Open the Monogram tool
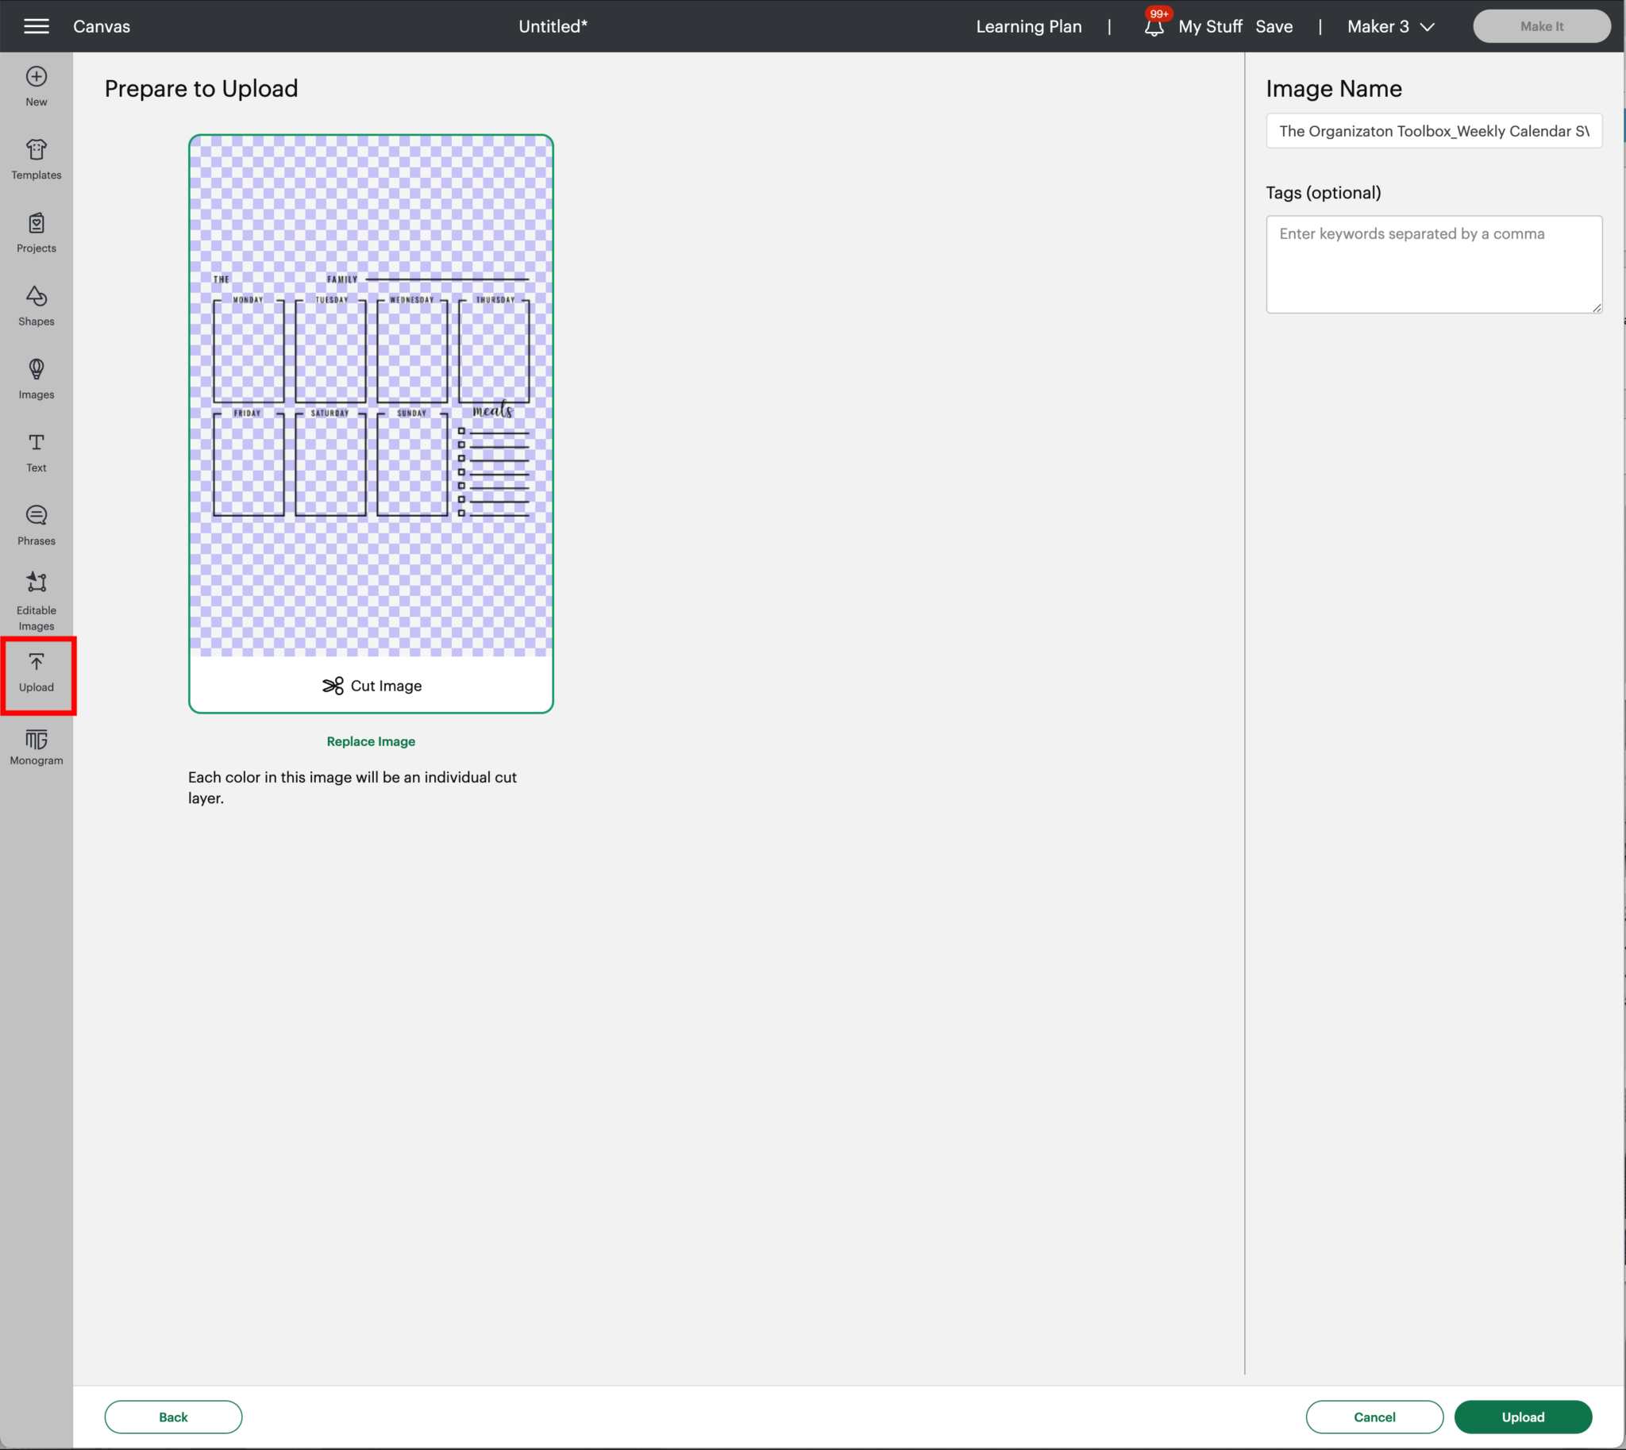The width and height of the screenshot is (1626, 1450). (x=36, y=748)
